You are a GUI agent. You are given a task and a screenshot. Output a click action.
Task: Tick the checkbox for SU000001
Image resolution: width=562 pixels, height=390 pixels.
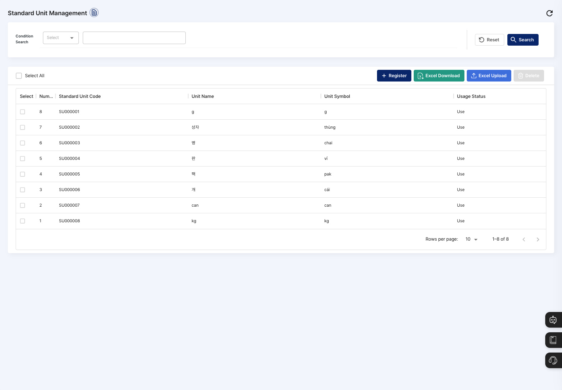[x=23, y=112]
